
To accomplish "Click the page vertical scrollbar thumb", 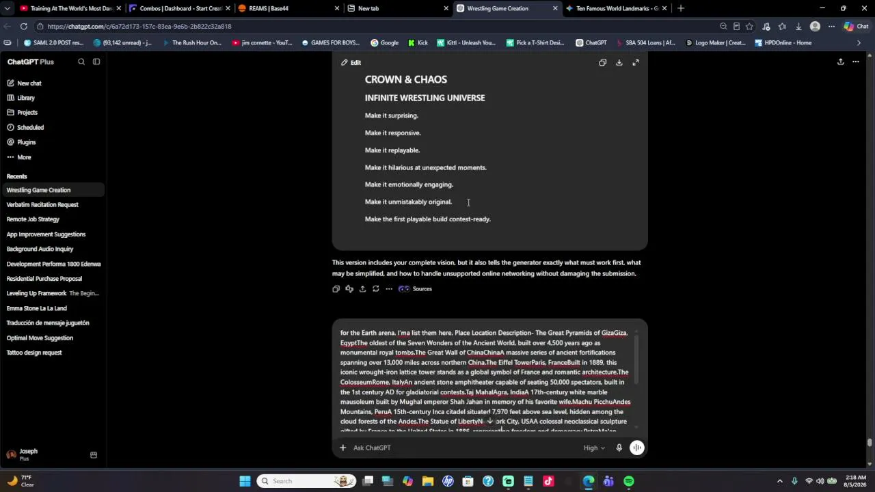I will pyautogui.click(x=870, y=443).
